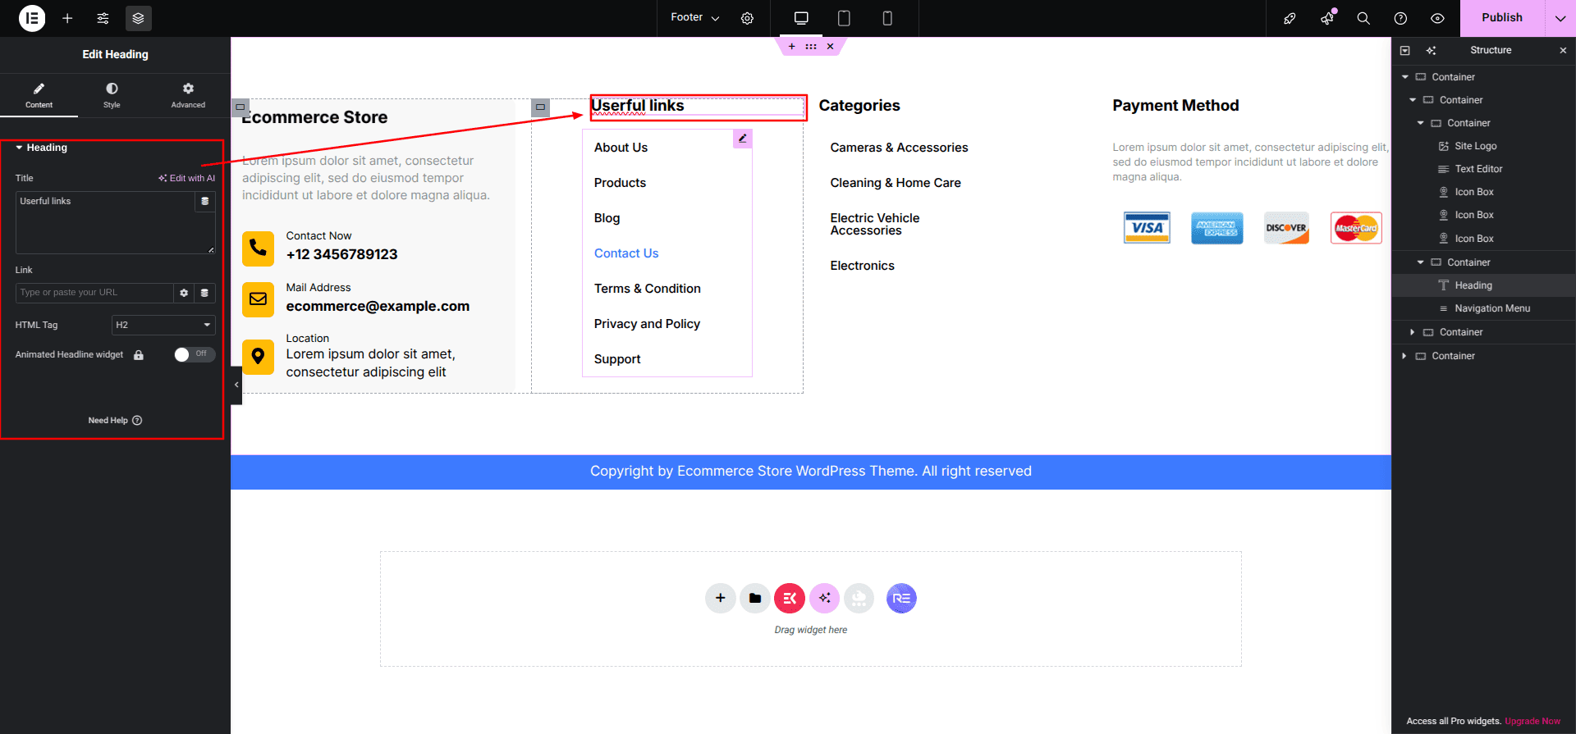Image resolution: width=1576 pixels, height=734 pixels.
Task: Collapse the top Container in Structure
Action: tap(1404, 77)
